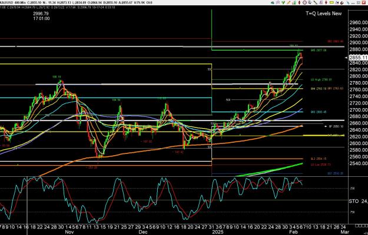Open the wrench settings icon

pyautogui.click(x=348, y=2)
